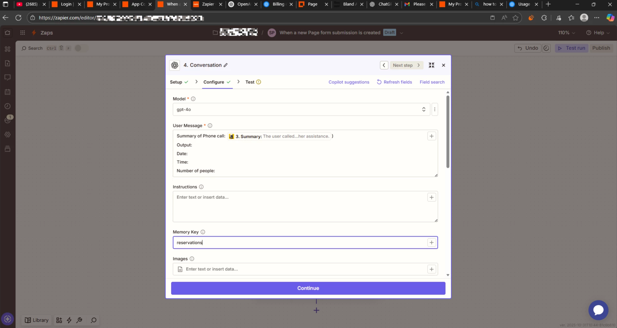617x328 pixels.
Task: Go to previous step using left chevron
Action: coord(384,65)
